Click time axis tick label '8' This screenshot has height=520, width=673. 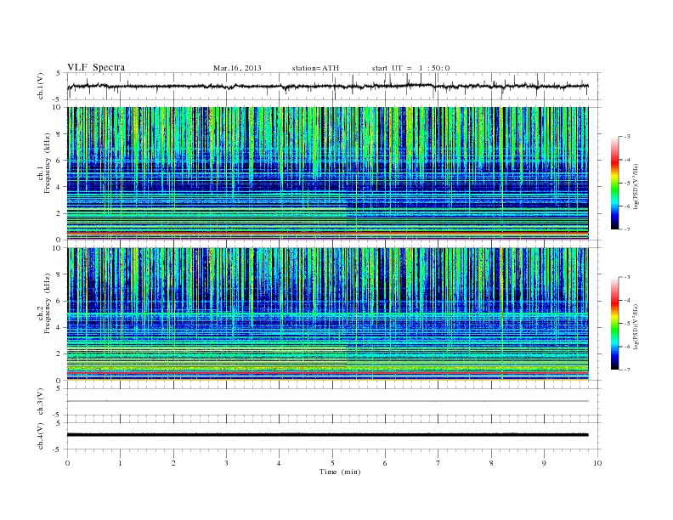tap(491, 463)
